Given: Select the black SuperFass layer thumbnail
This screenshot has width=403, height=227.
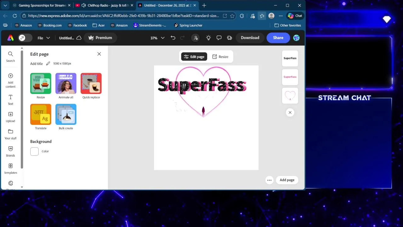Looking at the screenshot, I should 290,58.
